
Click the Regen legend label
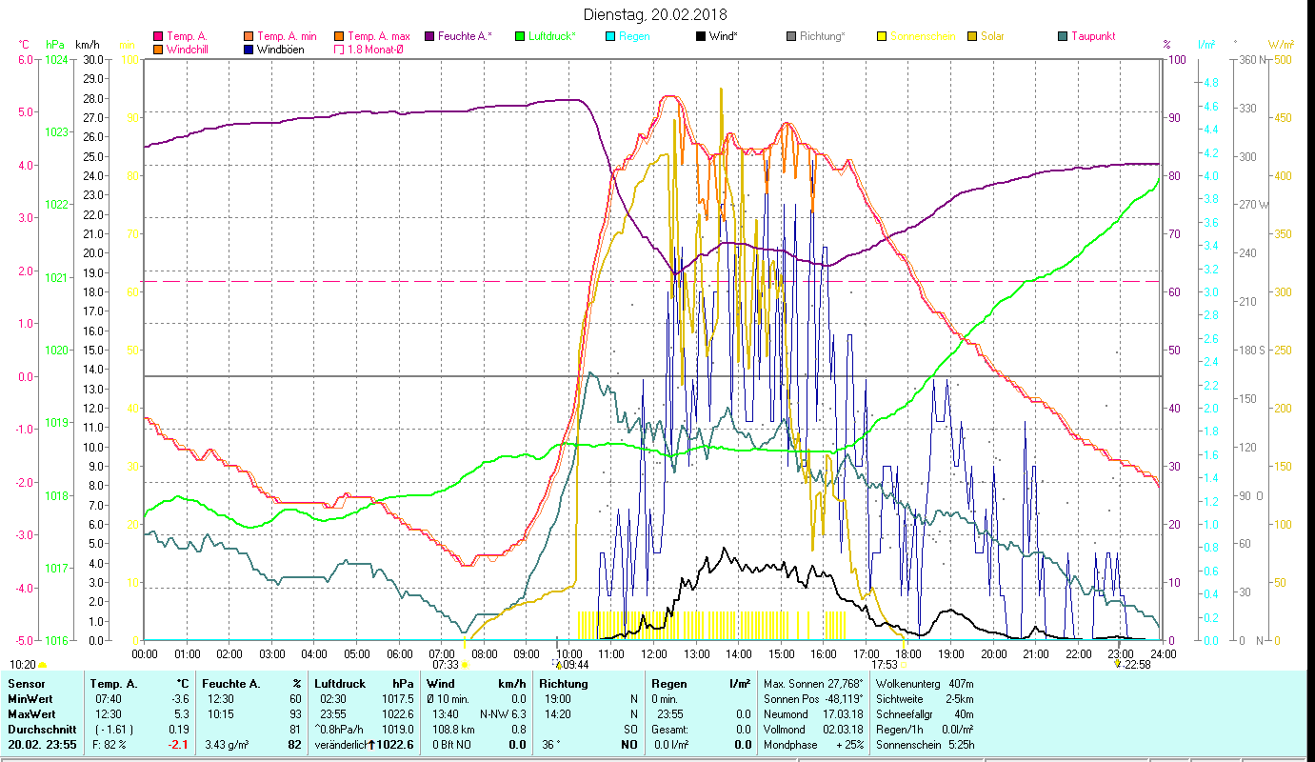[x=633, y=36]
